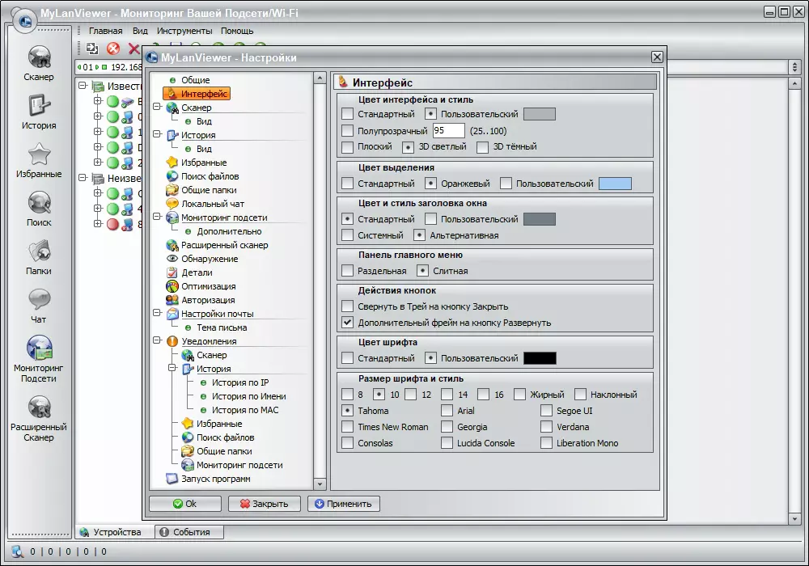Open the Папки sidebar icon
This screenshot has height=566, width=809.
click(x=39, y=251)
